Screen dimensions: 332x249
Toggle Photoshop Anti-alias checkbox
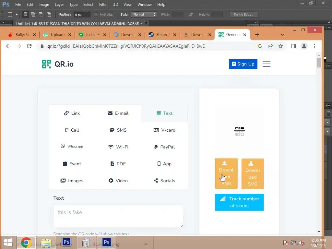(96, 15)
